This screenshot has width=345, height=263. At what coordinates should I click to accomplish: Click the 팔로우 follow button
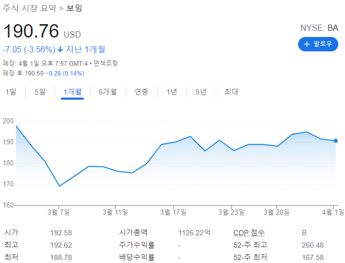point(318,44)
